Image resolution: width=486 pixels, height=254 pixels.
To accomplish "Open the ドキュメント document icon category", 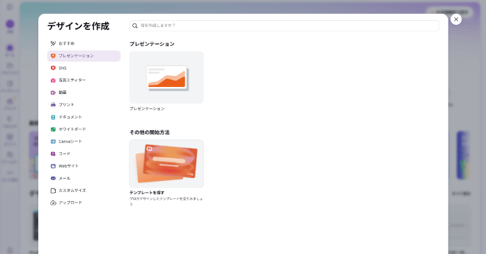I will click(53, 117).
